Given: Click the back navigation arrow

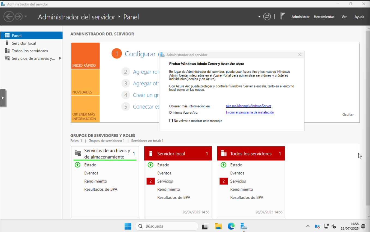Looking at the screenshot, I should click(x=9, y=17).
